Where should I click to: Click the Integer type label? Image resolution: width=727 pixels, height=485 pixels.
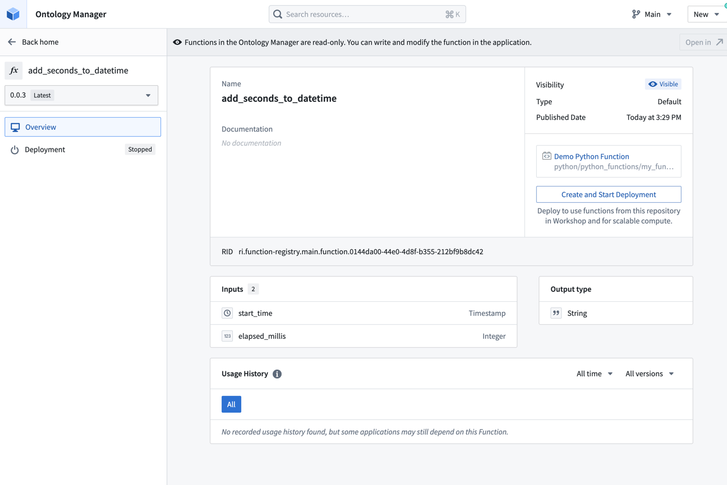(x=494, y=336)
